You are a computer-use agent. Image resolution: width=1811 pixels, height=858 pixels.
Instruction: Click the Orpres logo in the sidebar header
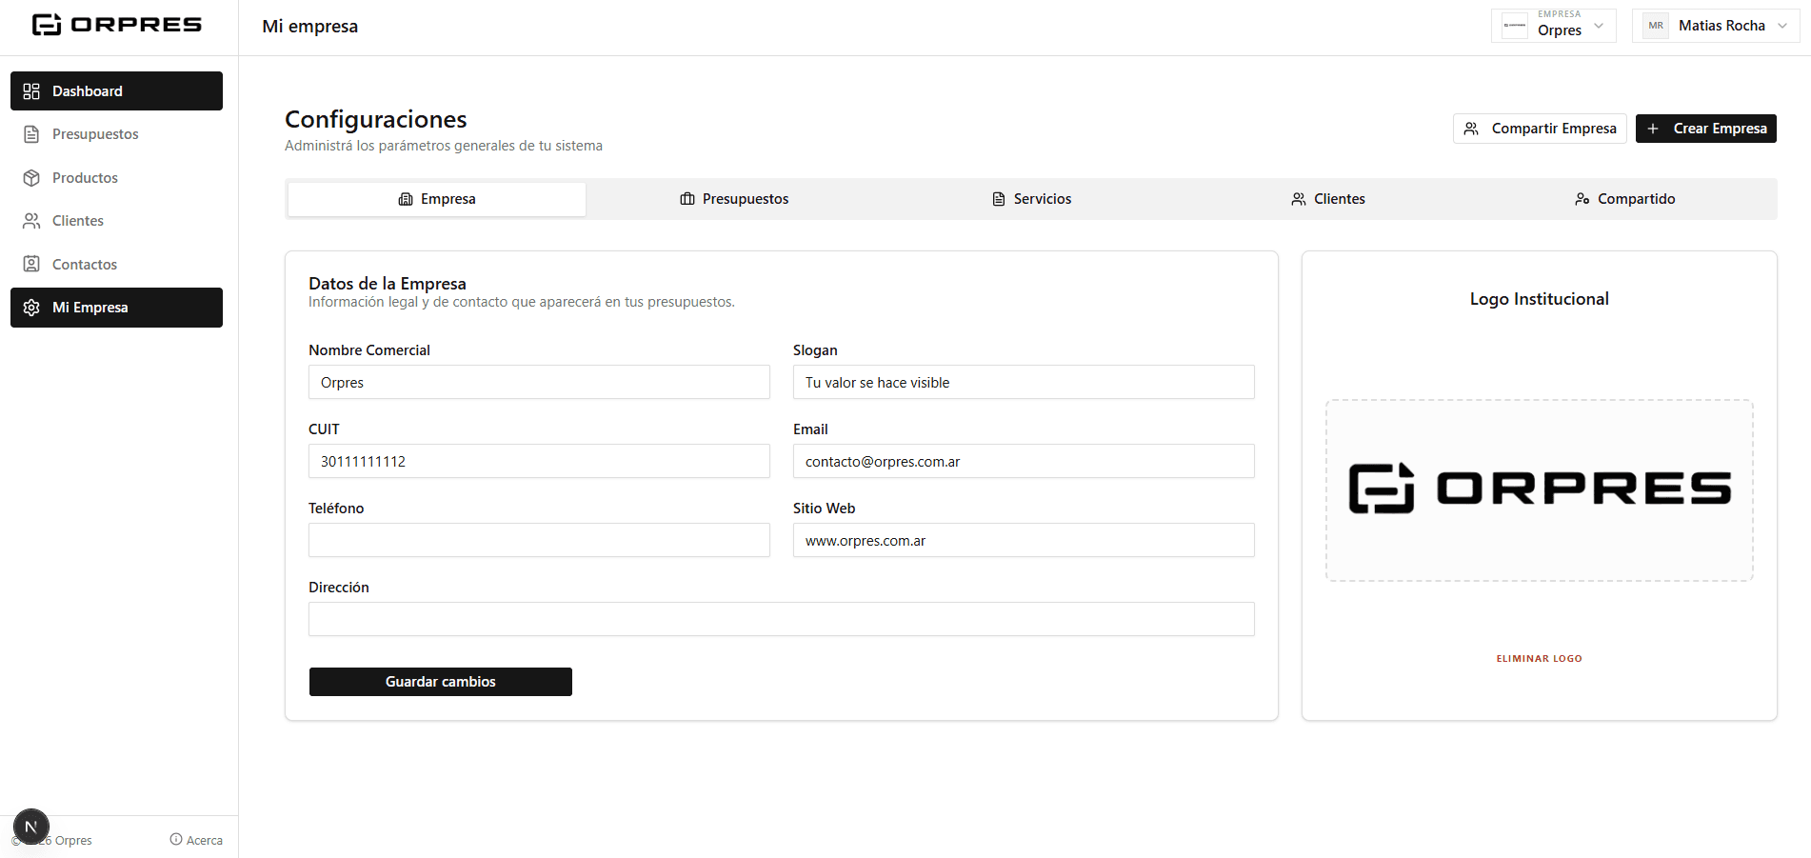(117, 25)
